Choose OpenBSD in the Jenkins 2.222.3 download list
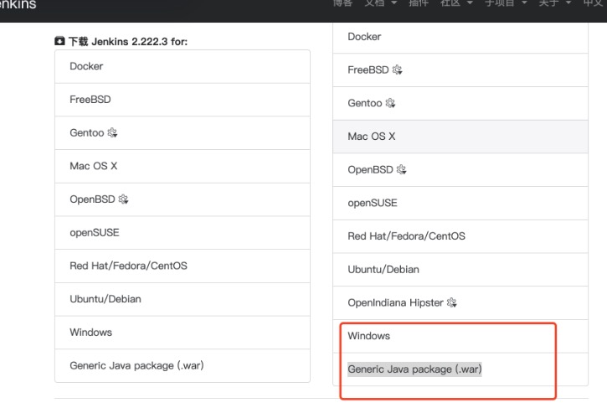The image size is (607, 408). point(183,199)
